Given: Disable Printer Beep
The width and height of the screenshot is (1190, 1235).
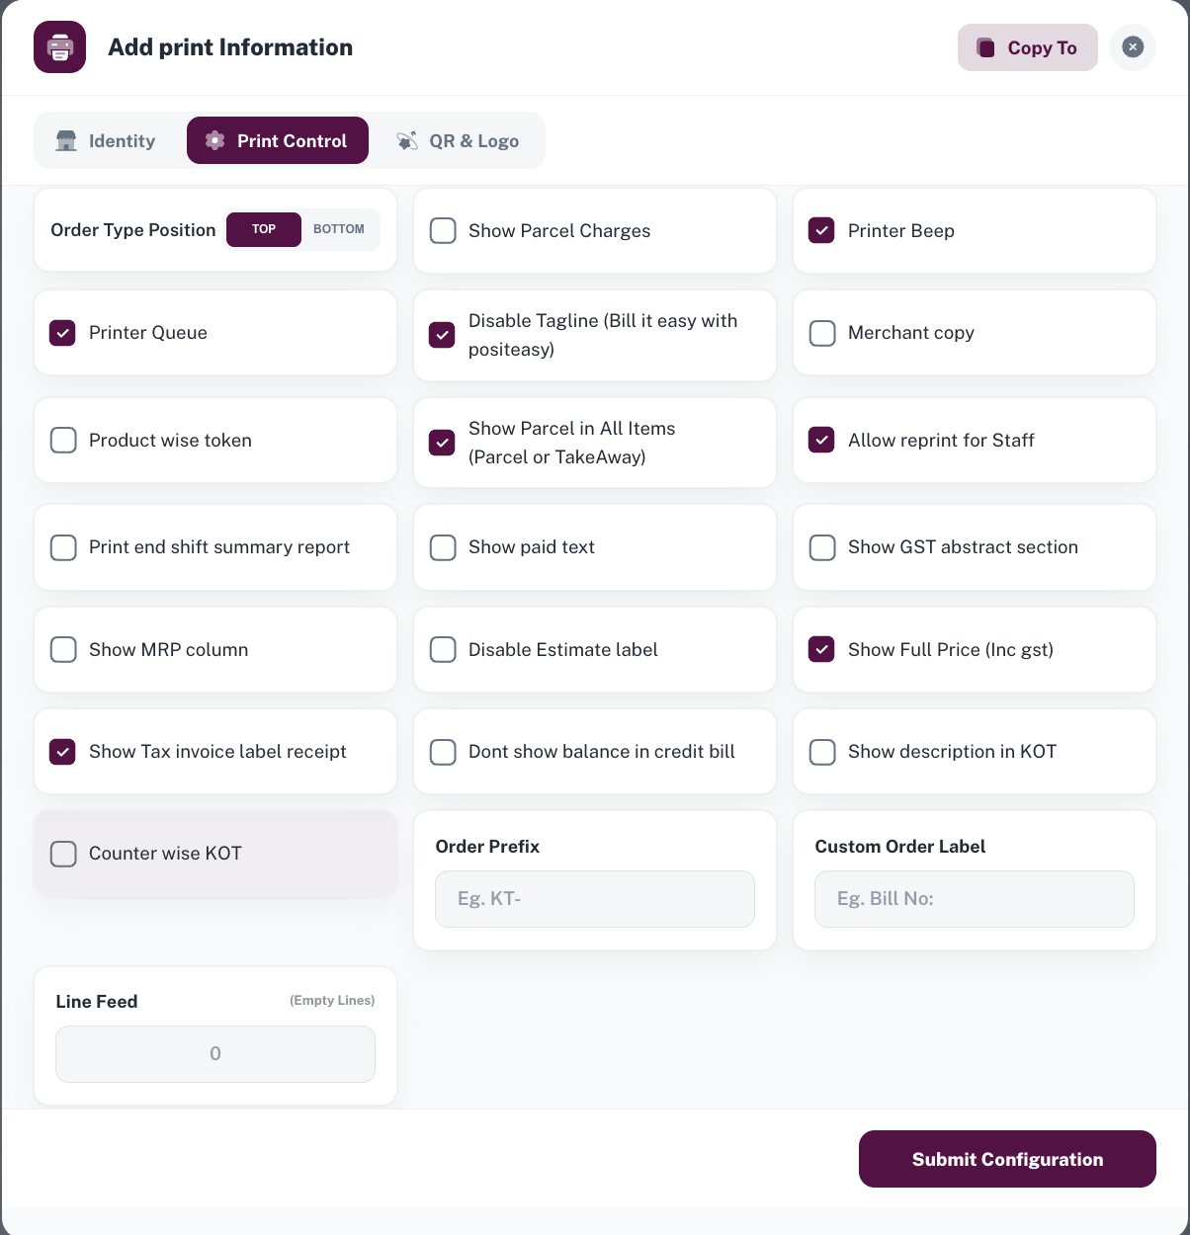Looking at the screenshot, I should (x=821, y=230).
